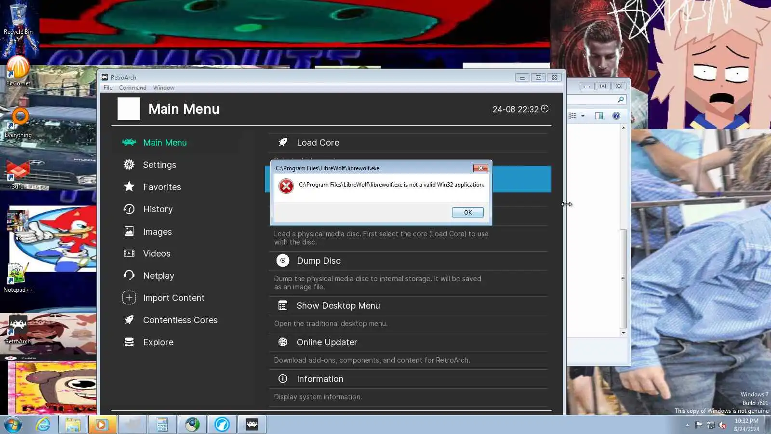The height and width of the screenshot is (434, 771).
Task: Select the Online Updater text label
Action: tap(327, 342)
